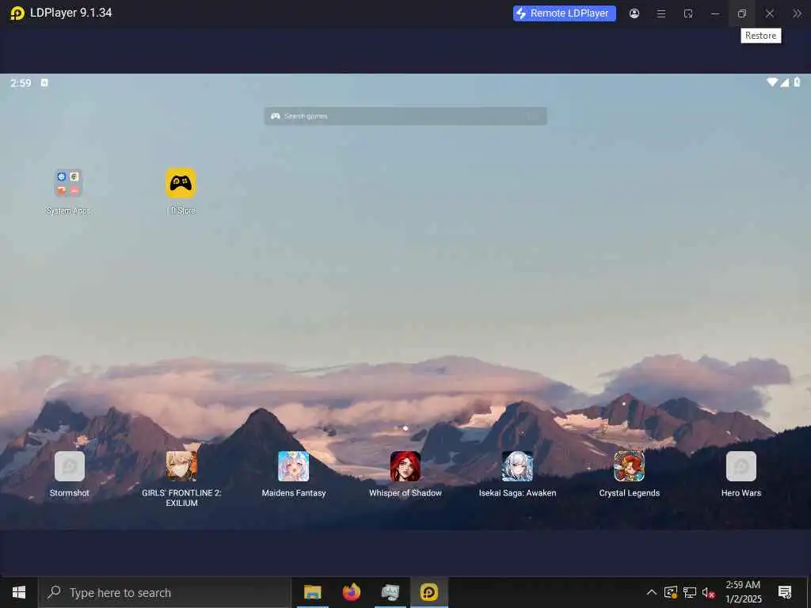Close the LDPlayer window

coord(770,13)
